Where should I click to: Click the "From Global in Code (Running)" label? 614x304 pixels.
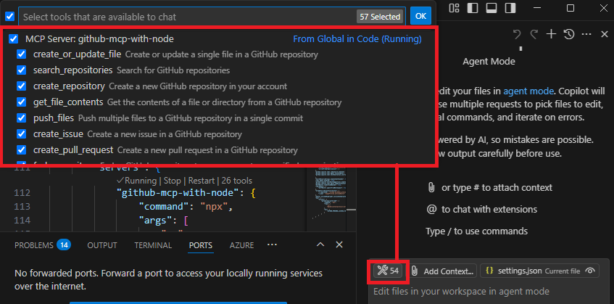pos(357,38)
